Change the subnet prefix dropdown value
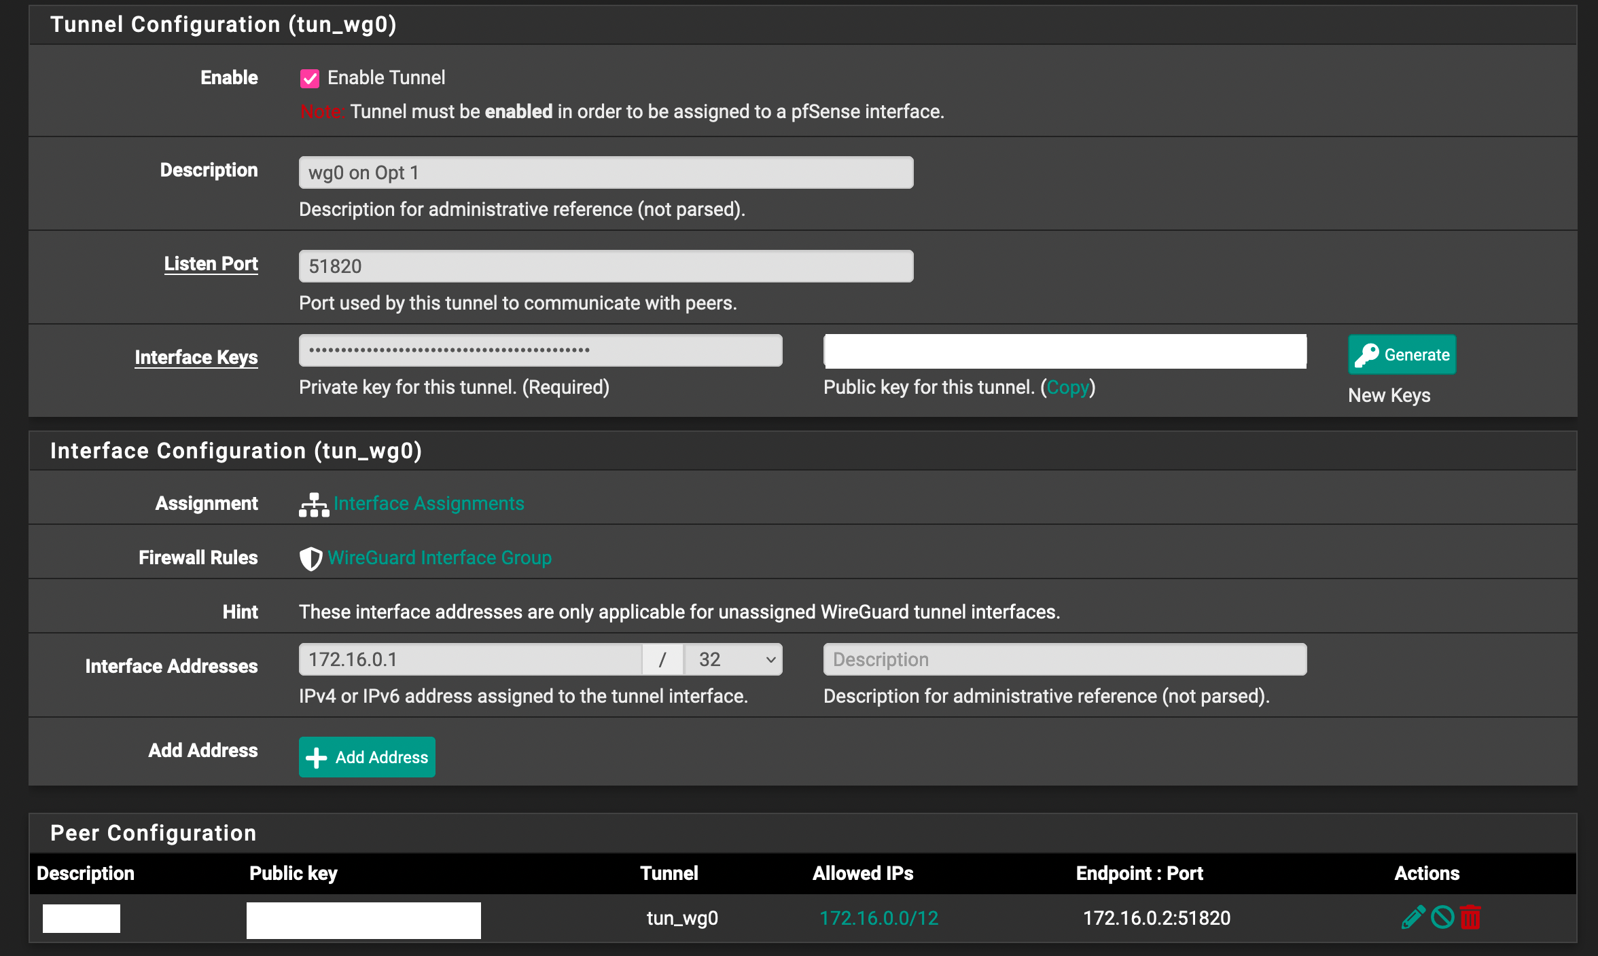1598x956 pixels. [x=732, y=659]
